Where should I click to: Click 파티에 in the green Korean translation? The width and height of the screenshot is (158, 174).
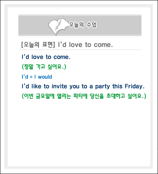click(80, 96)
